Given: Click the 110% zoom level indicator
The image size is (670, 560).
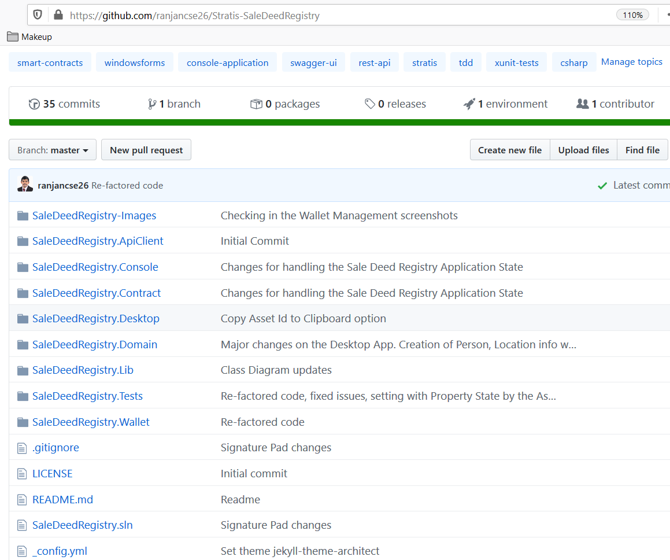Looking at the screenshot, I should pos(632,15).
